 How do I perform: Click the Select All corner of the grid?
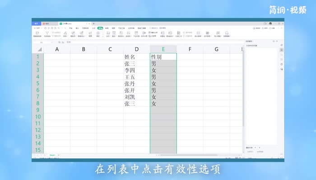(x=38, y=49)
